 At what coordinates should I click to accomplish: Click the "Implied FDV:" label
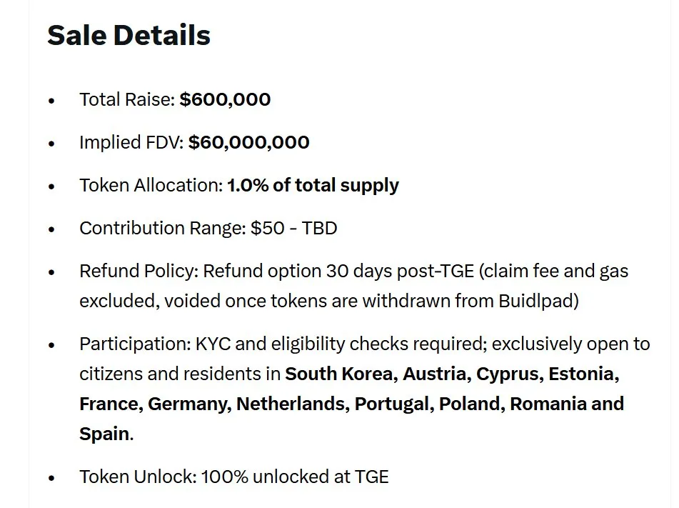point(131,142)
